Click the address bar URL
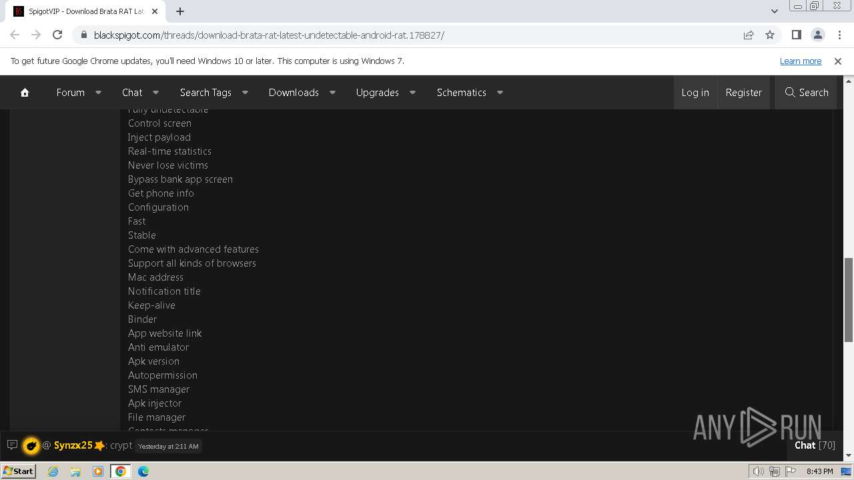Screen dimensions: 854x480 tap(269, 35)
